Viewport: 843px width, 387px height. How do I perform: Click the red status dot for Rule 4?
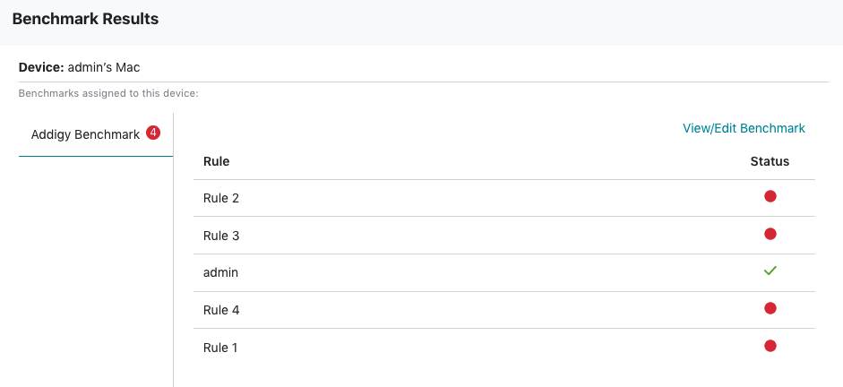(x=770, y=308)
